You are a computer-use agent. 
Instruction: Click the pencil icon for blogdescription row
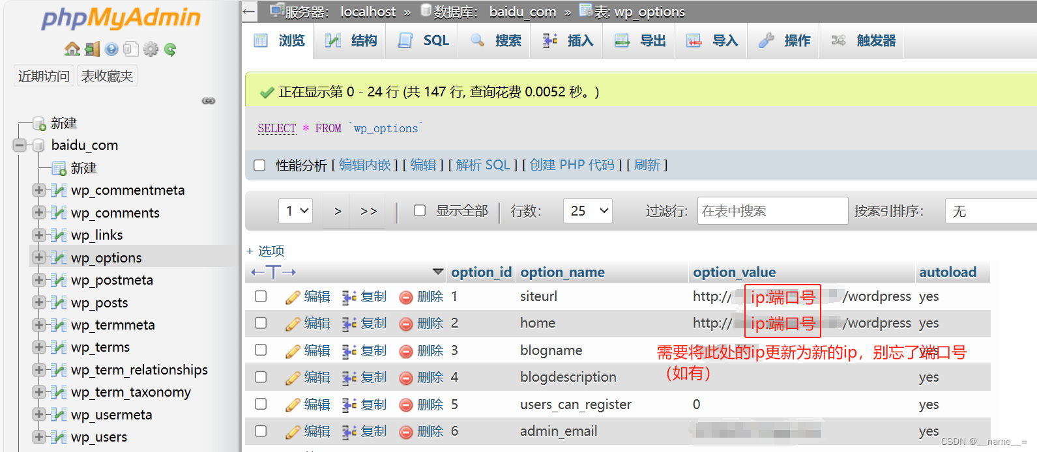click(x=293, y=378)
